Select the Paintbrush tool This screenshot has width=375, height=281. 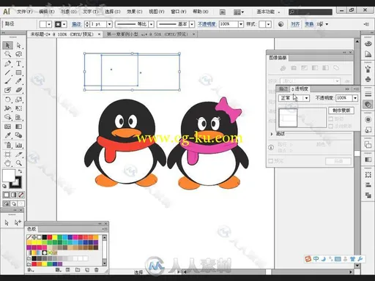tap(7, 81)
